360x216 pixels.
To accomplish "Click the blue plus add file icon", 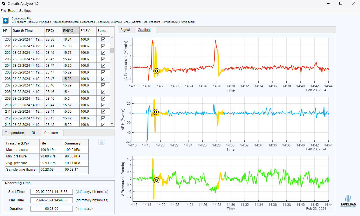I will click(5, 20).
